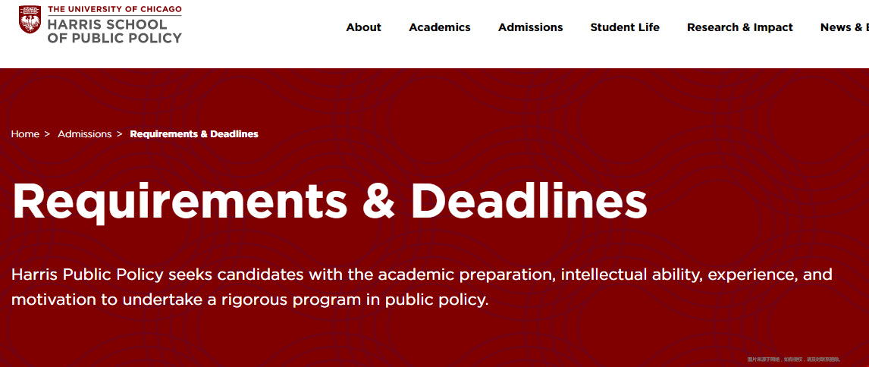The width and height of the screenshot is (869, 367).
Task: Click the bold Requirements & Deadlines breadcrumb
Action: 194,134
